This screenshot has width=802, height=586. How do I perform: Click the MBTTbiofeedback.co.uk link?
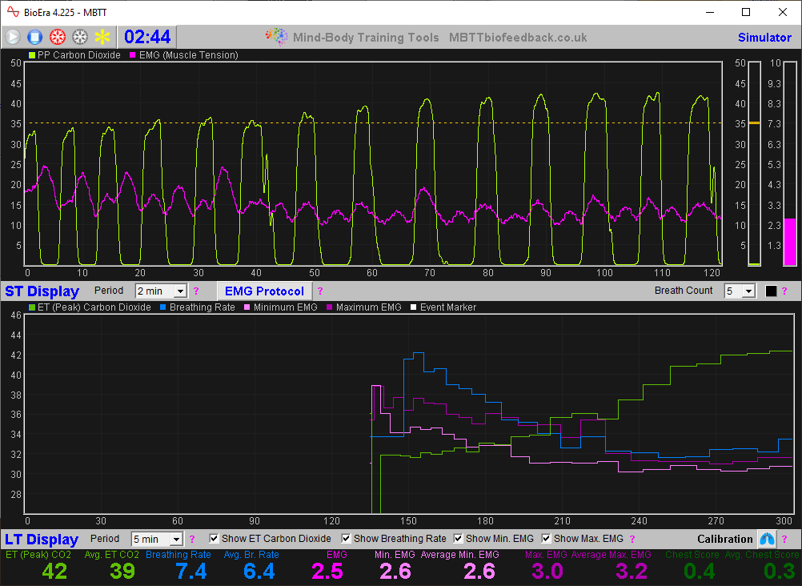(x=517, y=37)
